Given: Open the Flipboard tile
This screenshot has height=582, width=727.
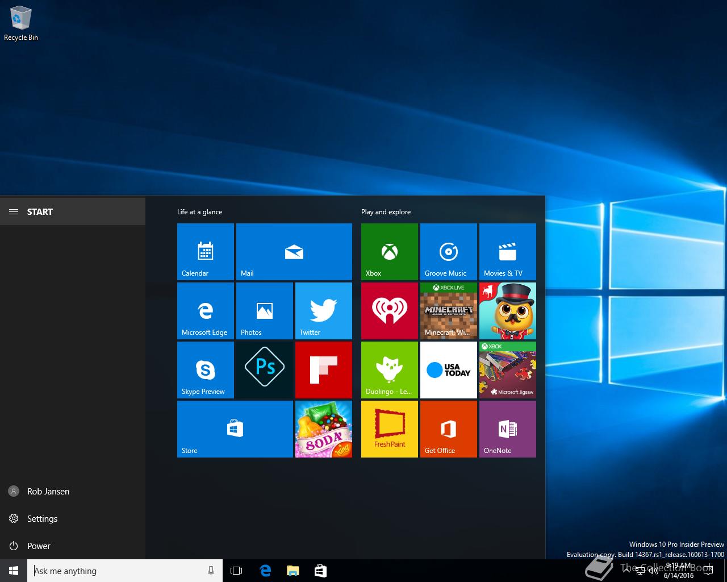Looking at the screenshot, I should [324, 370].
